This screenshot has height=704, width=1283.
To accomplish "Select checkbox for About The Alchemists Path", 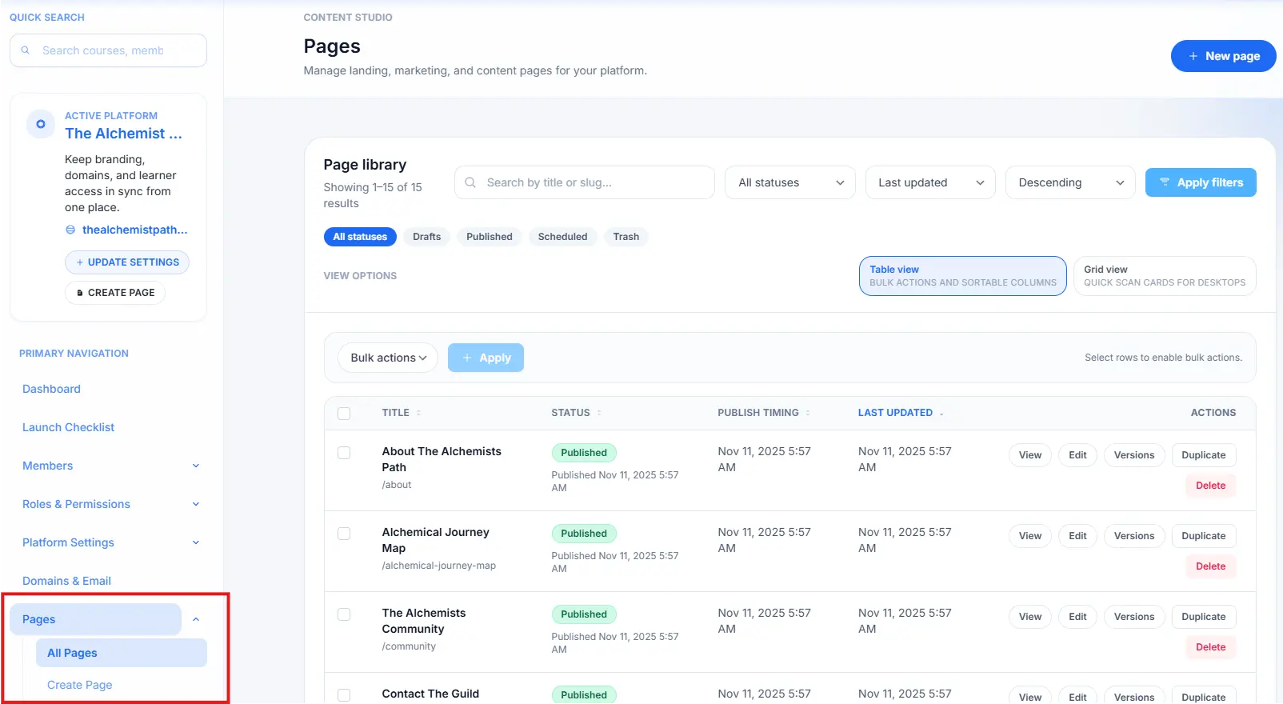I will tap(344, 453).
